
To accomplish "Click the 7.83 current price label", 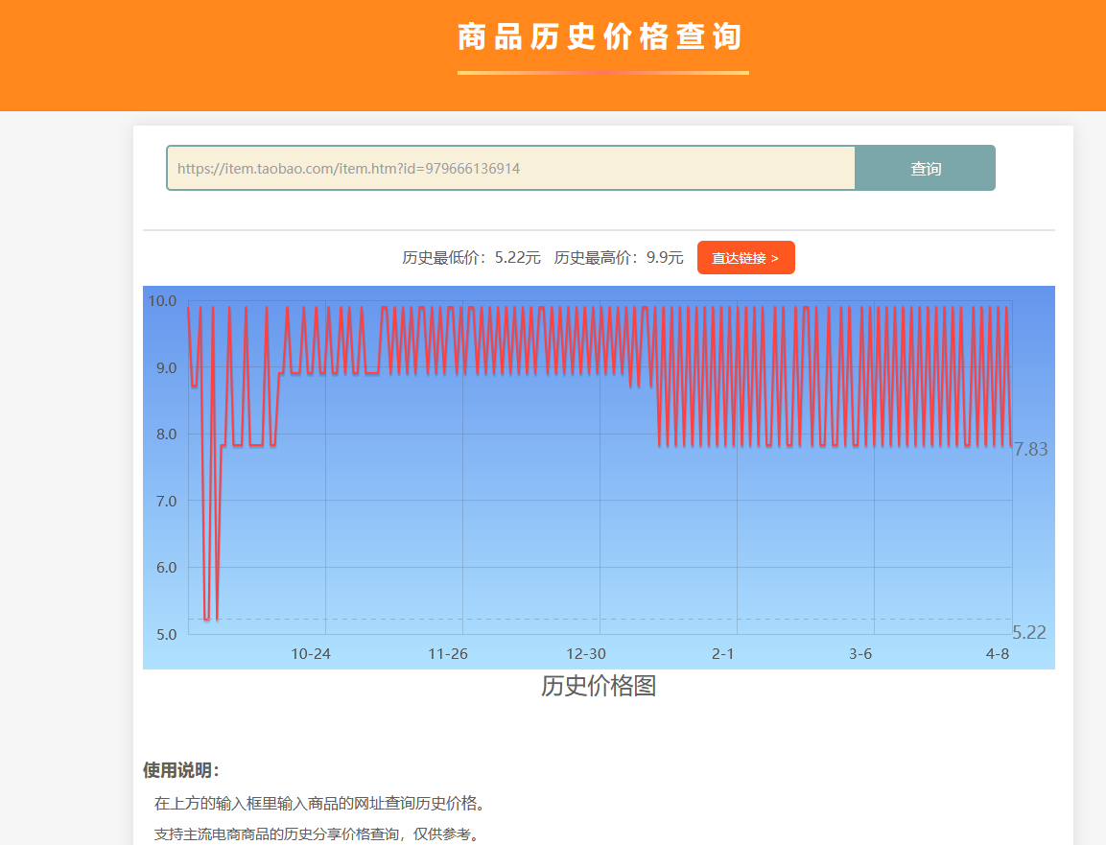I will pos(1030,450).
